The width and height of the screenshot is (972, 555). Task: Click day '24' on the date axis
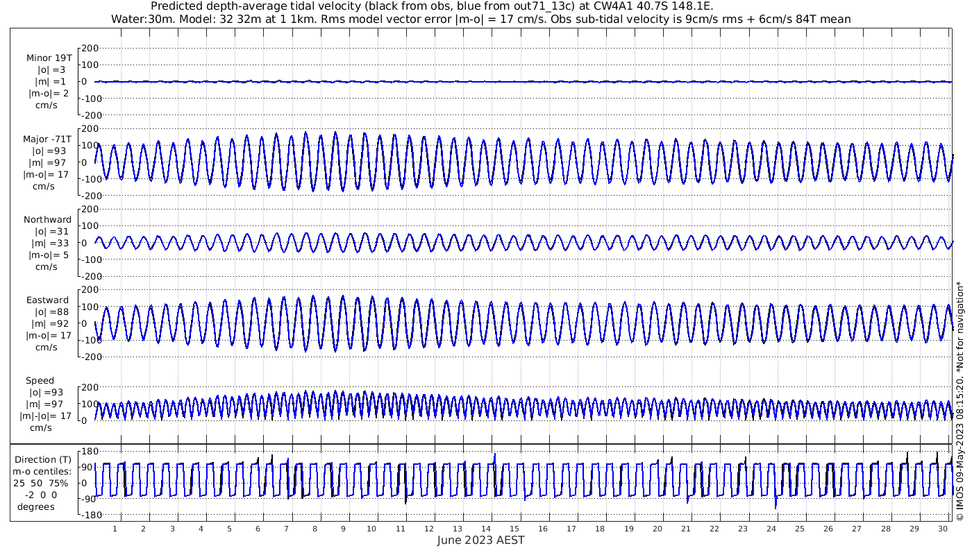(771, 529)
